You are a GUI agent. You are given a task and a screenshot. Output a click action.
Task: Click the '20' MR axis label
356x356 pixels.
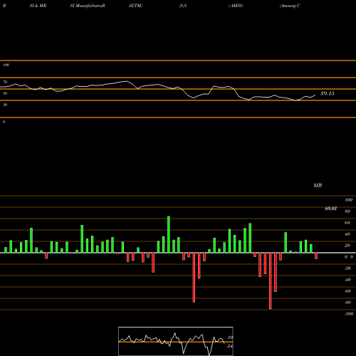coord(347,246)
